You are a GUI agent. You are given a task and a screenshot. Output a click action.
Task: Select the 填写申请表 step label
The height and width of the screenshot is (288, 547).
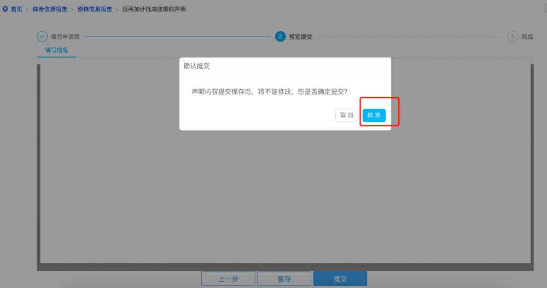[65, 37]
